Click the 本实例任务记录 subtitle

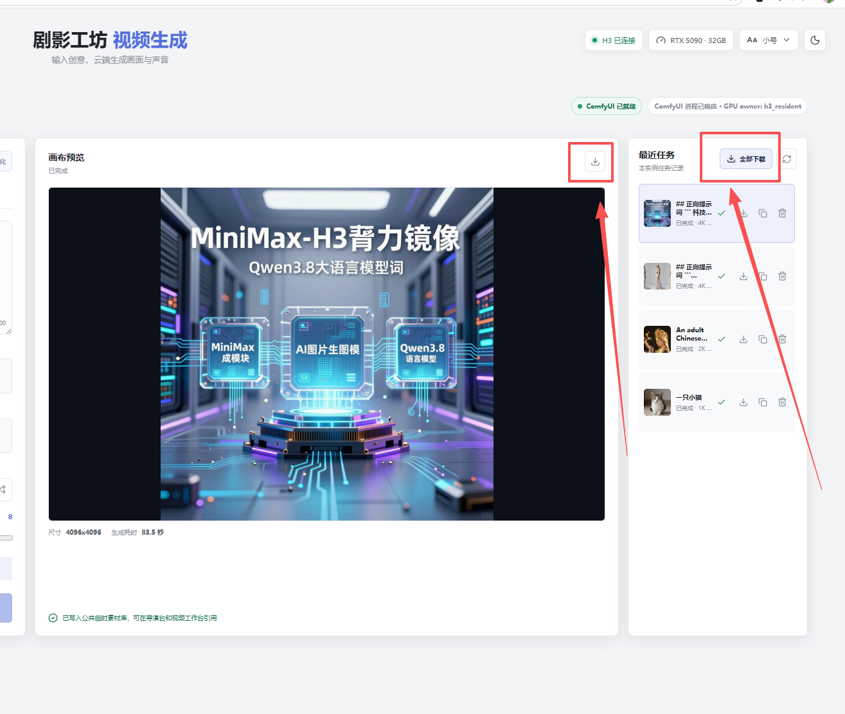(x=661, y=168)
